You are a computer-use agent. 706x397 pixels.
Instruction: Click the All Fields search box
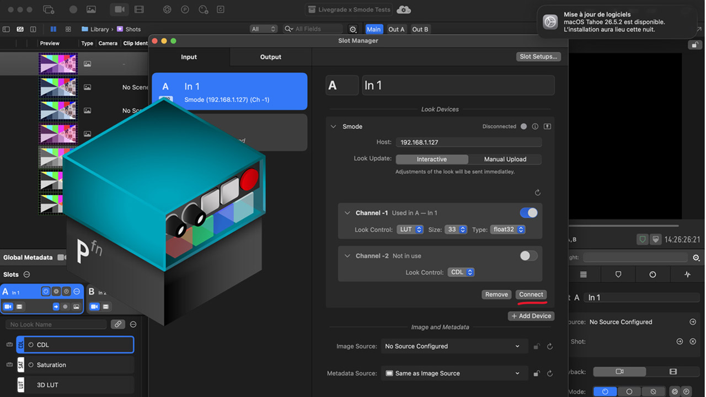313,29
